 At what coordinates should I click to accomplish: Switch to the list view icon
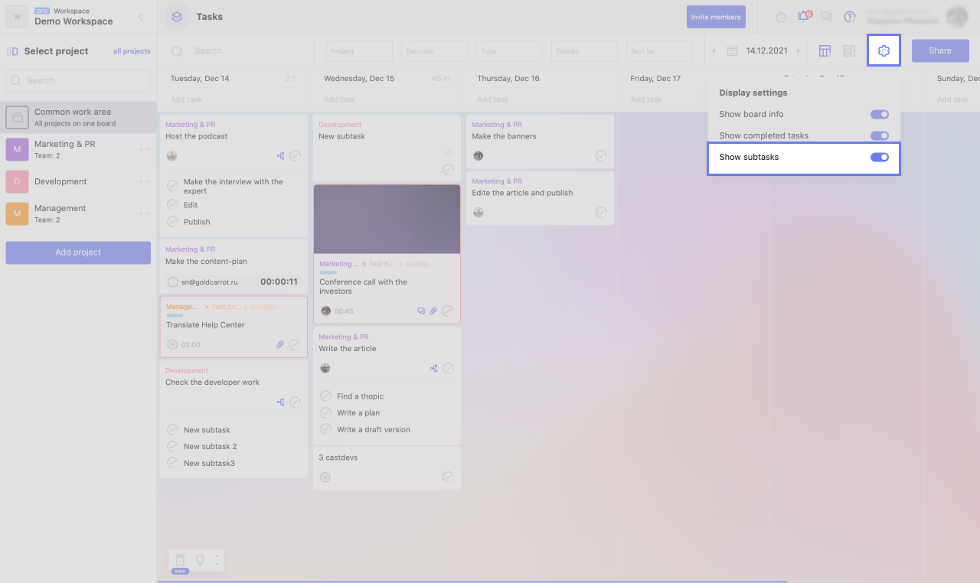[x=849, y=51]
